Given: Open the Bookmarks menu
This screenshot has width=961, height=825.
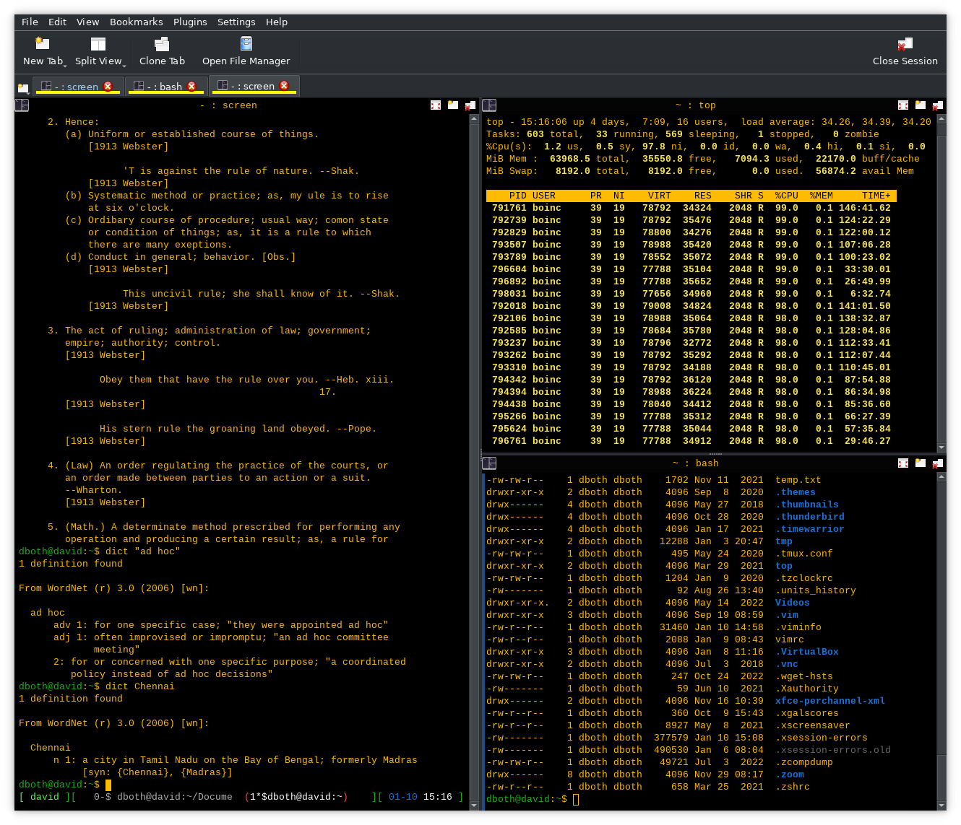Looking at the screenshot, I should [x=136, y=22].
